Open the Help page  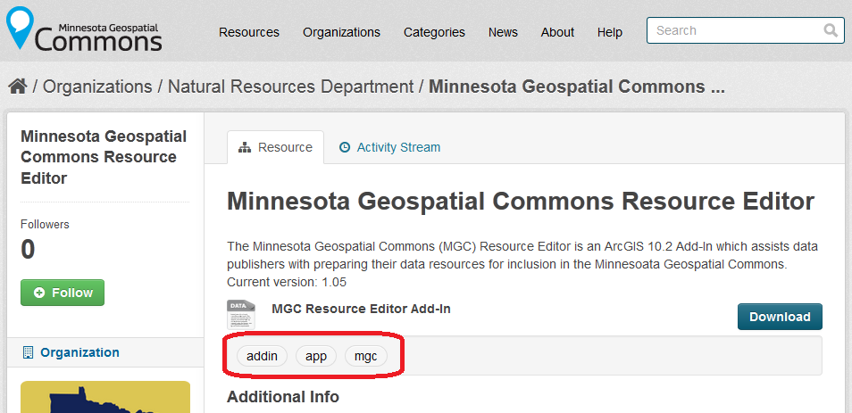610,33
